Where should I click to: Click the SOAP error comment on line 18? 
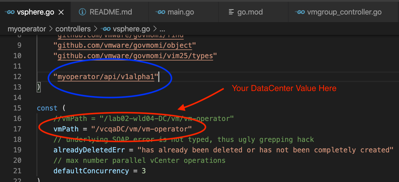pyautogui.click(x=184, y=140)
